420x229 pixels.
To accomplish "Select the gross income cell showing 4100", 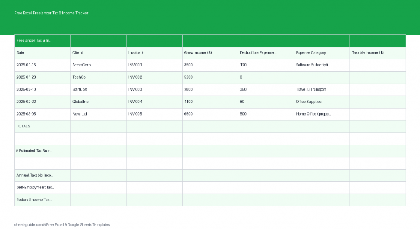I will (210, 102).
